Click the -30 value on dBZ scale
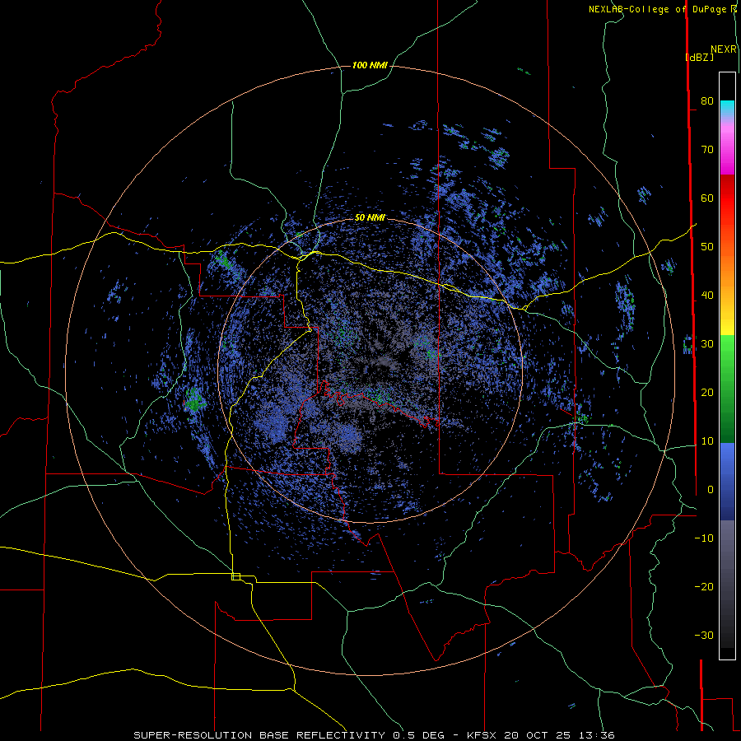The width and height of the screenshot is (741, 741). 704,636
